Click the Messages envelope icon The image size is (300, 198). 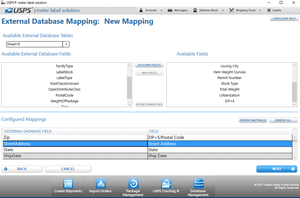pyautogui.click(x=170, y=10)
